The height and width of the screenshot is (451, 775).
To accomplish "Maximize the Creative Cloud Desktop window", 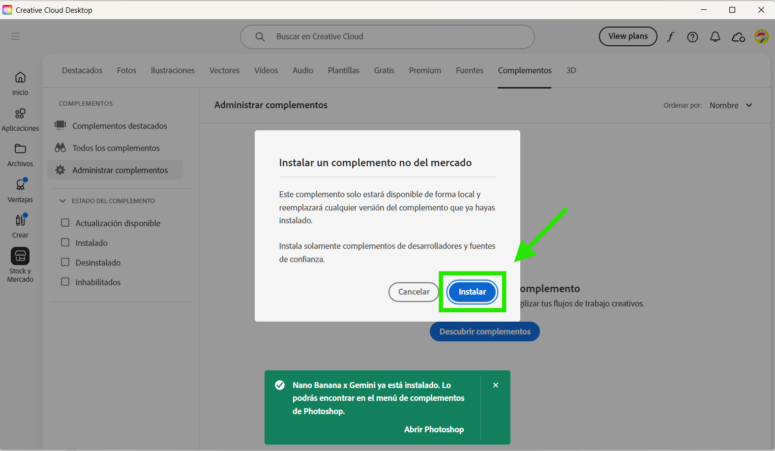I will pyautogui.click(x=732, y=10).
